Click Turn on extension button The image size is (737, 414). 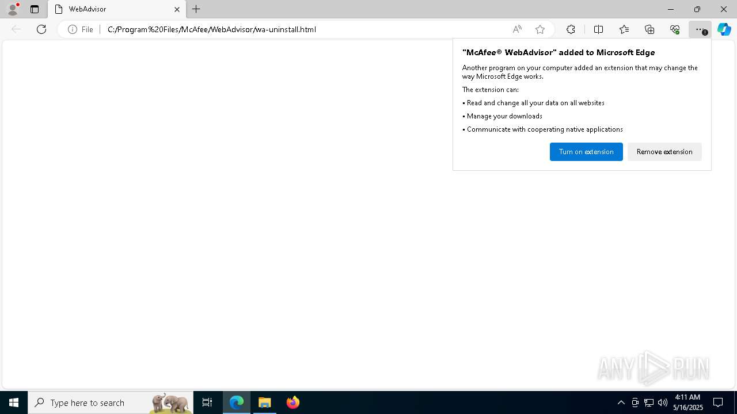click(x=586, y=152)
